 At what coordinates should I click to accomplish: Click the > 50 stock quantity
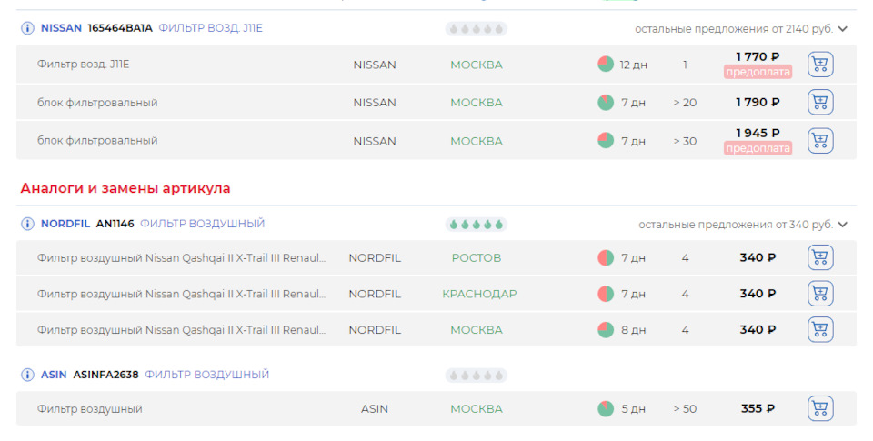coord(685,408)
